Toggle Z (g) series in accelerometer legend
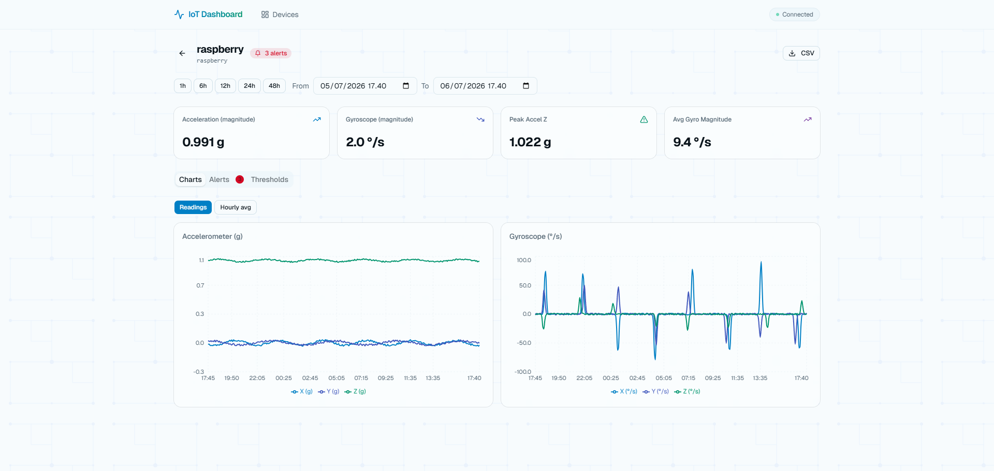The image size is (994, 471). pos(355,391)
